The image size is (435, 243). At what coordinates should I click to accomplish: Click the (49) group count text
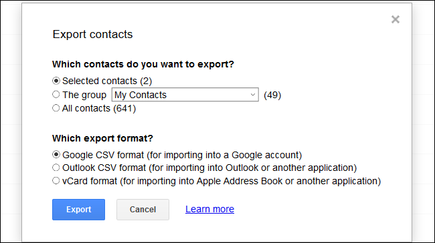272,95
